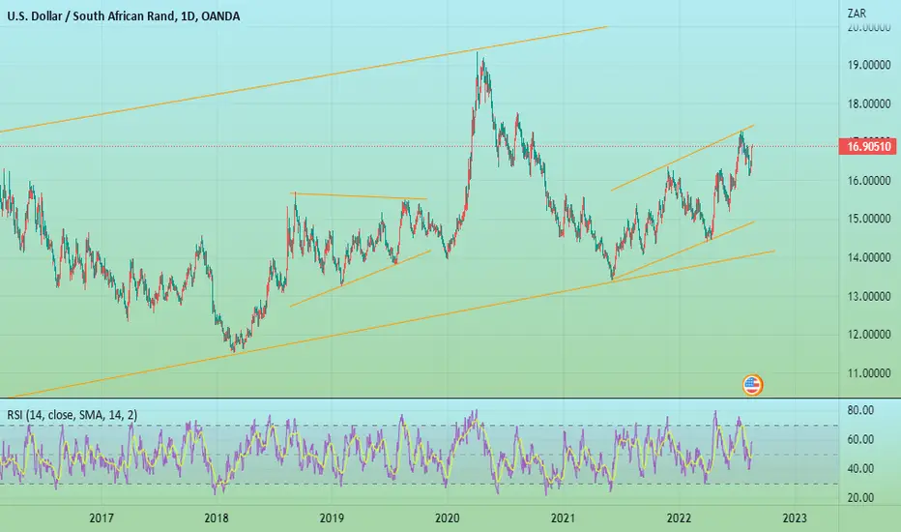Screen dimensions: 901x532
Task: Click the current price label 16.90510
Action: [869, 147]
